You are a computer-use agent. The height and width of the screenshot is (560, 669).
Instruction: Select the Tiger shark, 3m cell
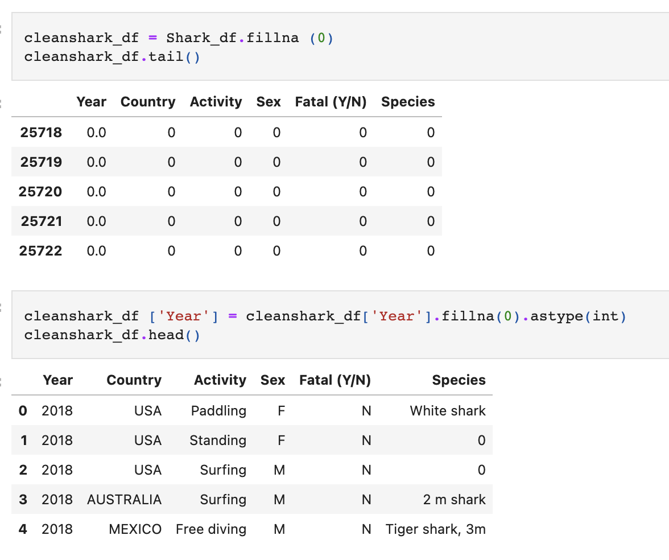coord(435,529)
